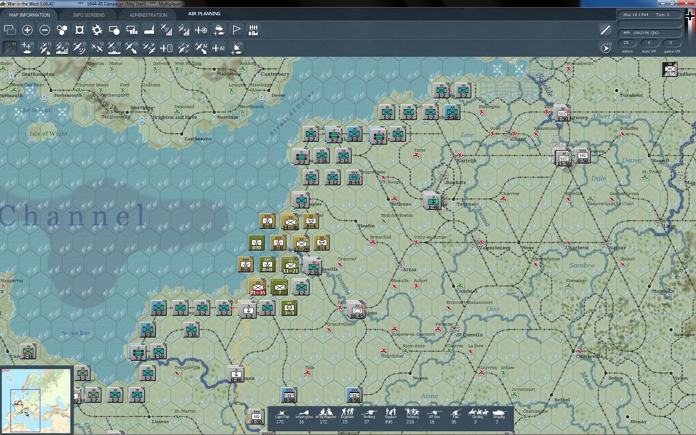Select the F4 planes over city icon

pos(62,48)
